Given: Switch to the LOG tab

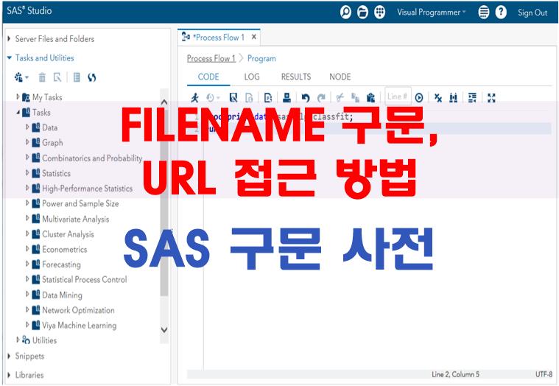Looking at the screenshot, I should coord(252,77).
